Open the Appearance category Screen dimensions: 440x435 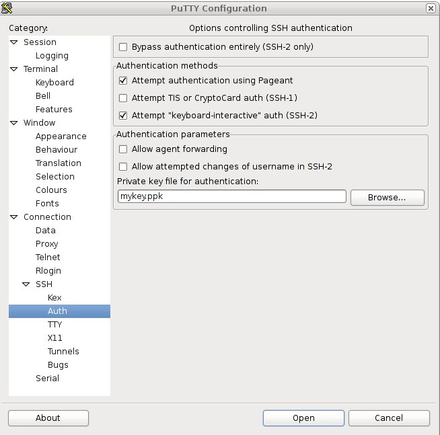coord(61,136)
